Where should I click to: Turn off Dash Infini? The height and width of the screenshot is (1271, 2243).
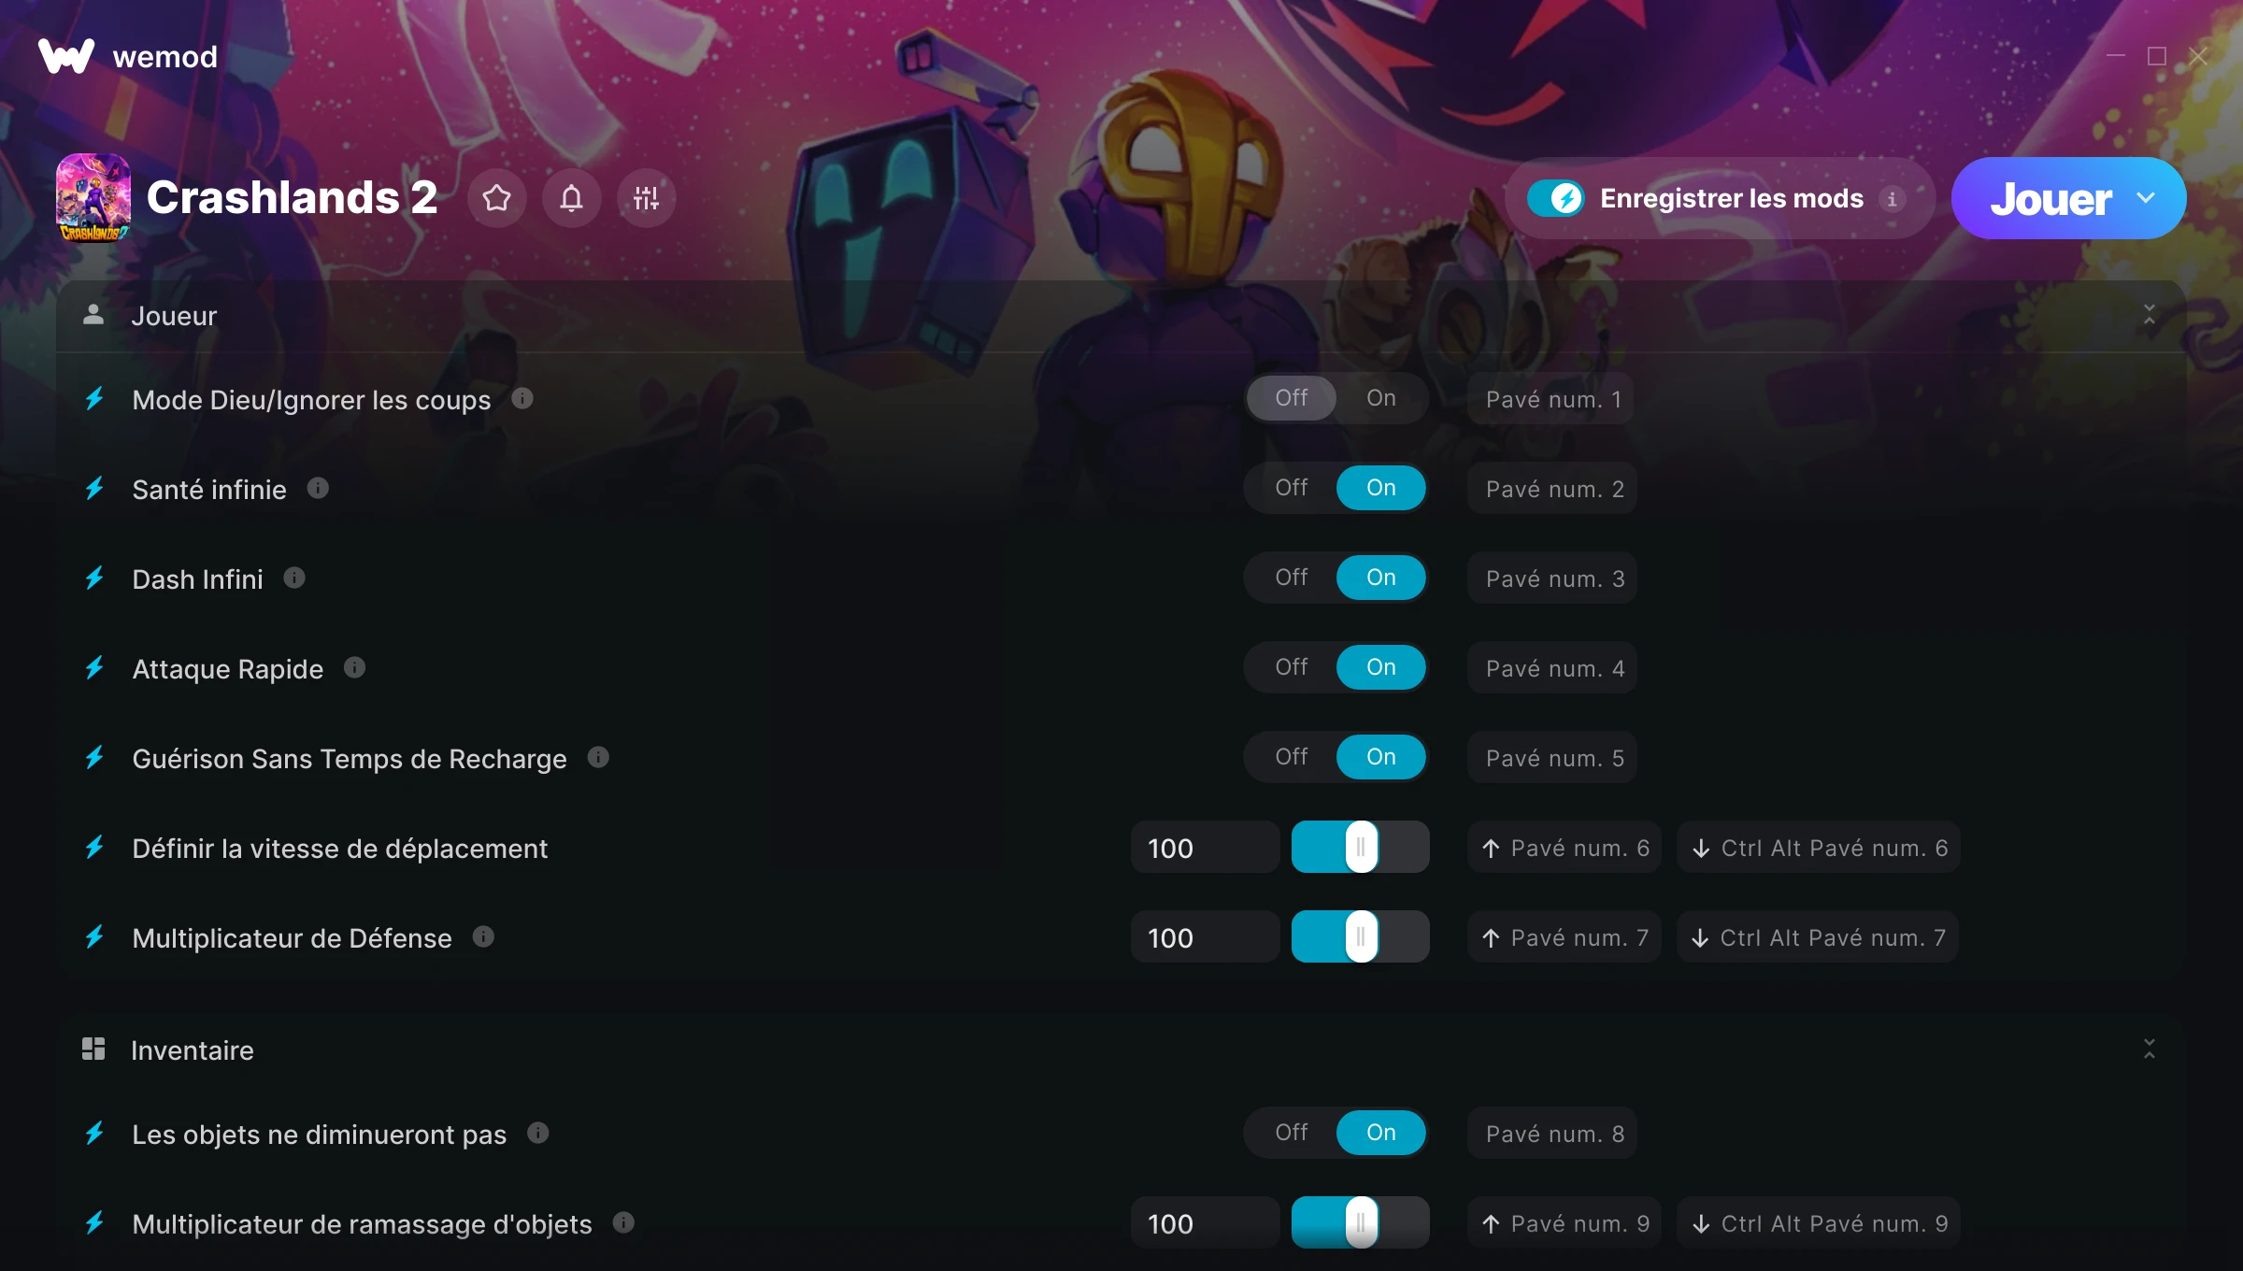point(1292,578)
